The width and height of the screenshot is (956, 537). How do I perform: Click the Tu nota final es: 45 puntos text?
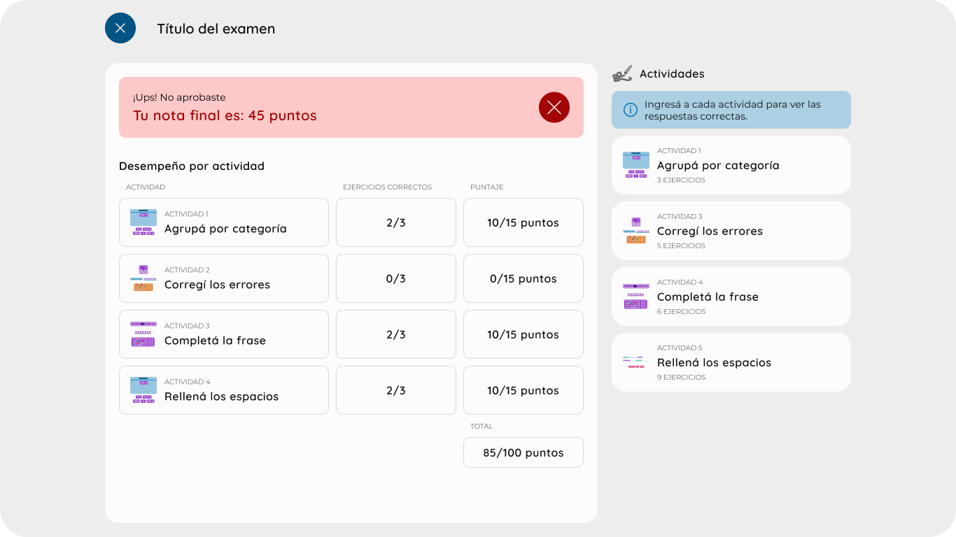(x=225, y=115)
